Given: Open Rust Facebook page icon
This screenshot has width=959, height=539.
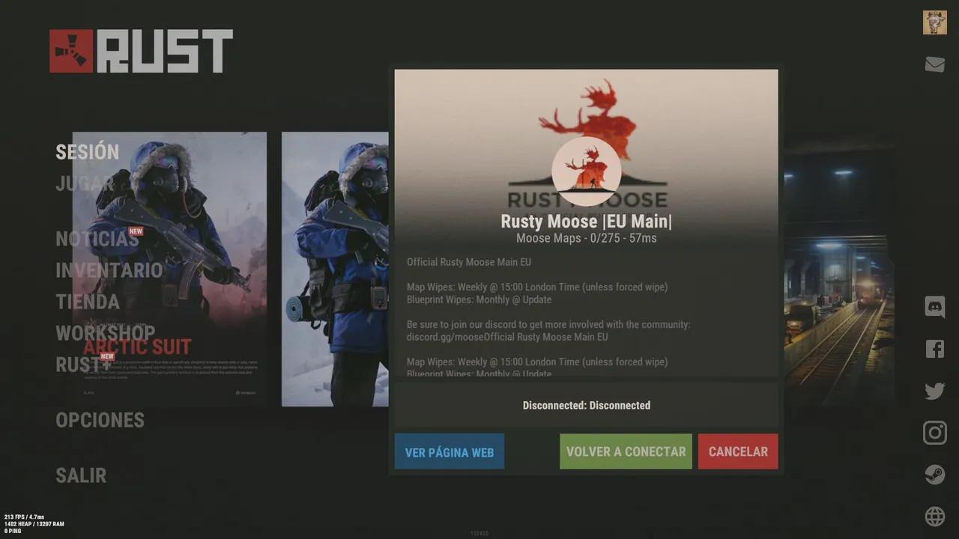Looking at the screenshot, I should pos(934,348).
